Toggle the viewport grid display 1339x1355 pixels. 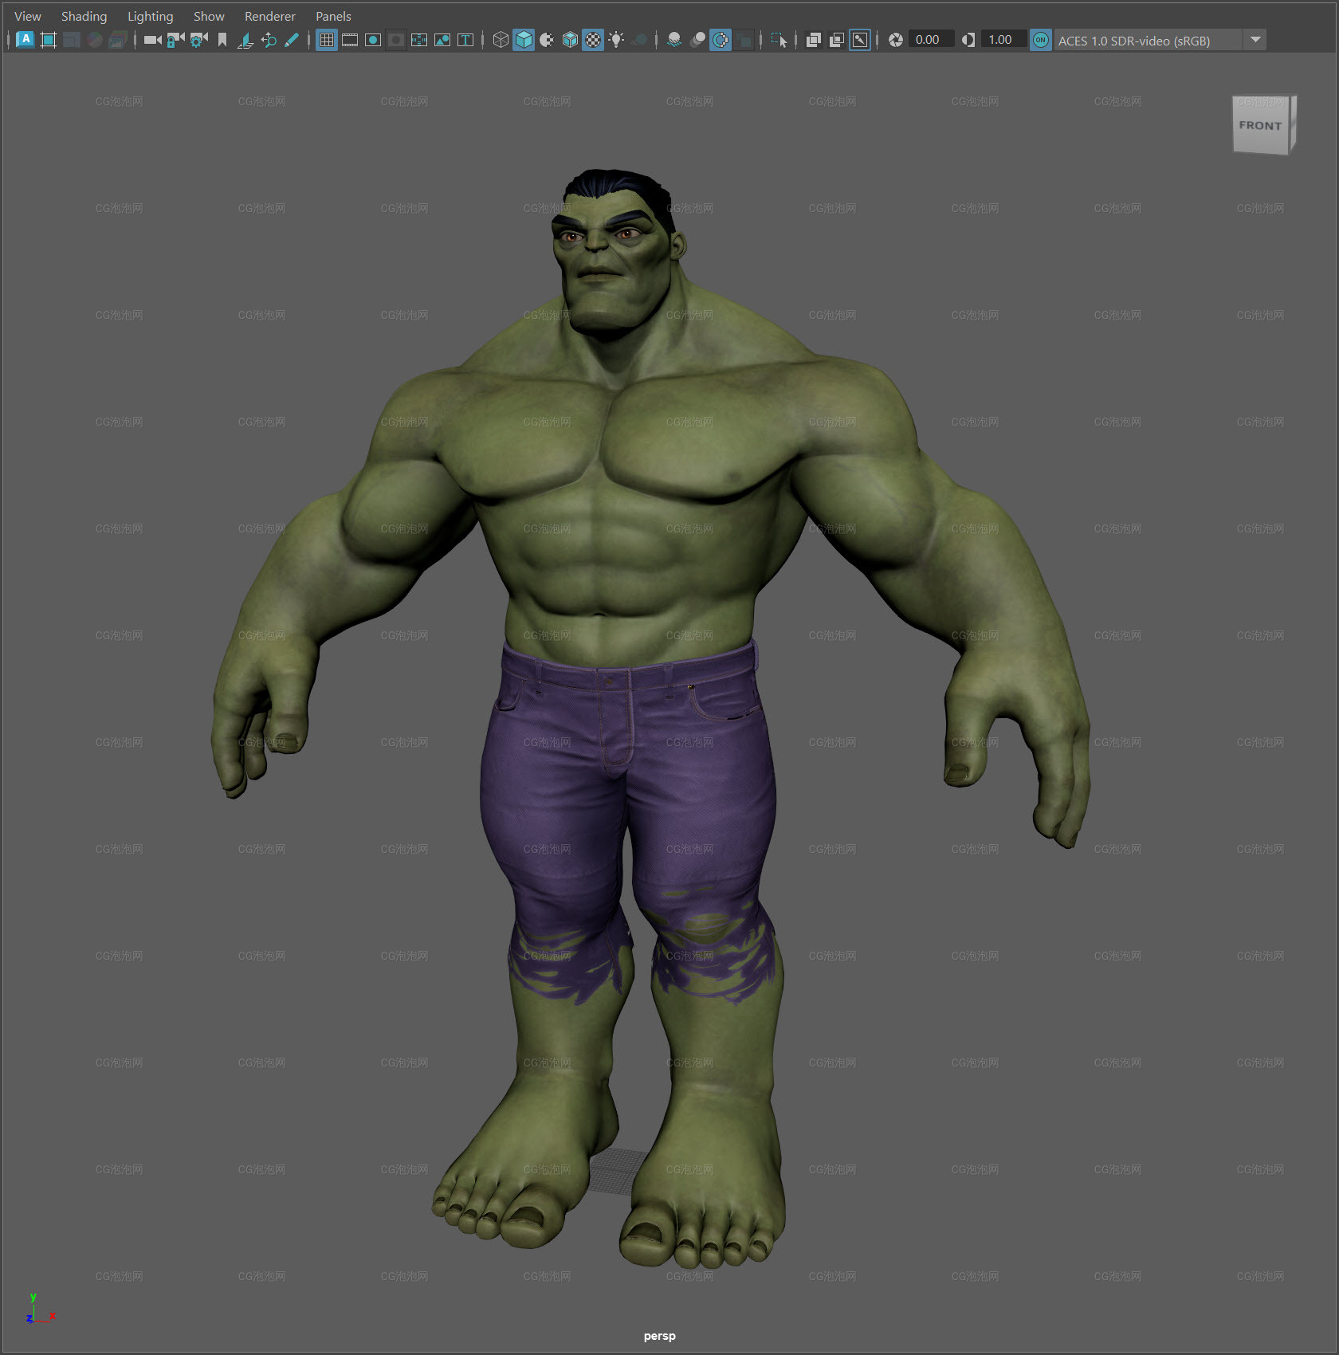[326, 39]
